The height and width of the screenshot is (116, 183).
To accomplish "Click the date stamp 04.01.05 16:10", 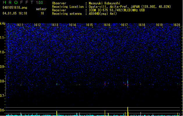I will point(15,13).
